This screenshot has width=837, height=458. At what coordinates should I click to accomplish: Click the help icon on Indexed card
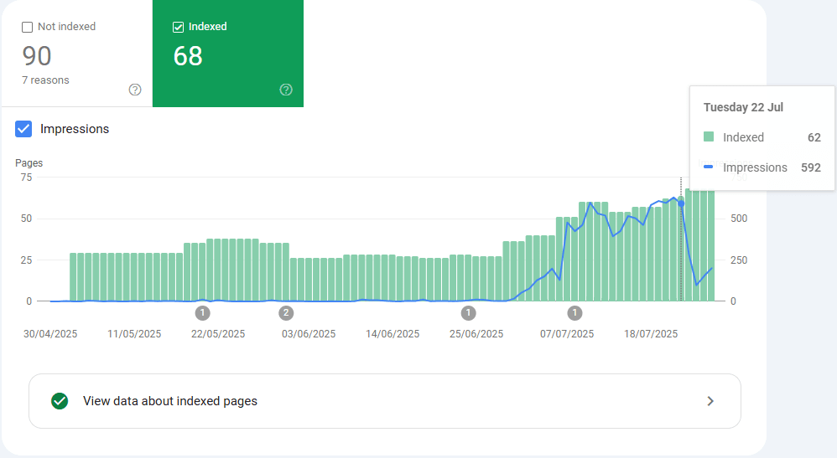coord(286,90)
